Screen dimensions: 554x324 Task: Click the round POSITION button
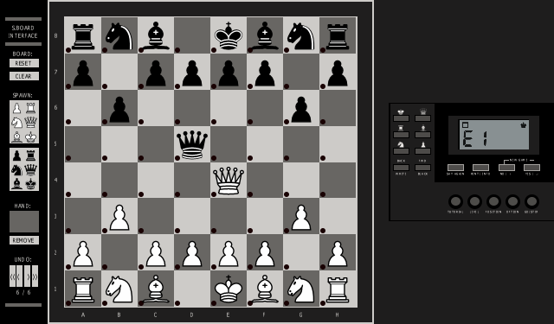tap(493, 201)
